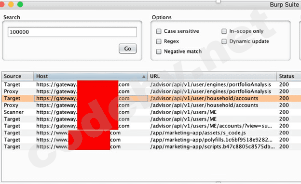Select the first Target portfolioAnalysis row
The image size is (301, 184).
pyautogui.click(x=151, y=84)
